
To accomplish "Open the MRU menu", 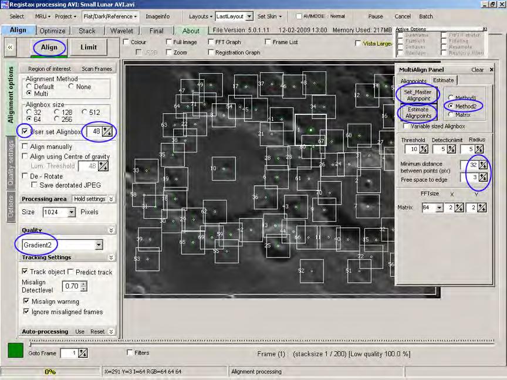I will [43, 16].
